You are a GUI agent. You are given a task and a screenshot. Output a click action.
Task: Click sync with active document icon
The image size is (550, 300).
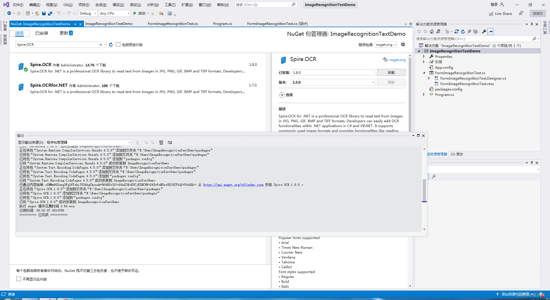tap(457, 31)
